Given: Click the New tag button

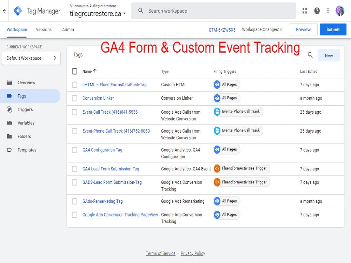Looking at the screenshot, I should pos(329,55).
